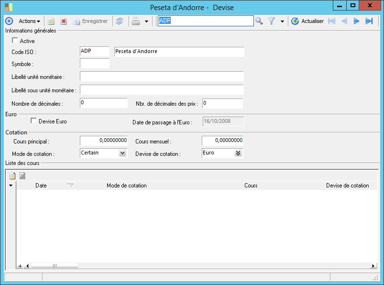Viewport: 384px width, 285px height.
Task: Open the Actions menu
Action: click(29, 21)
